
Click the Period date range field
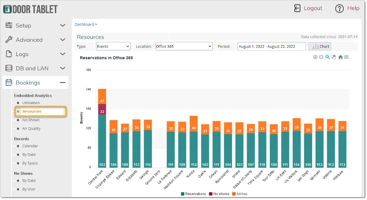[x=271, y=46]
